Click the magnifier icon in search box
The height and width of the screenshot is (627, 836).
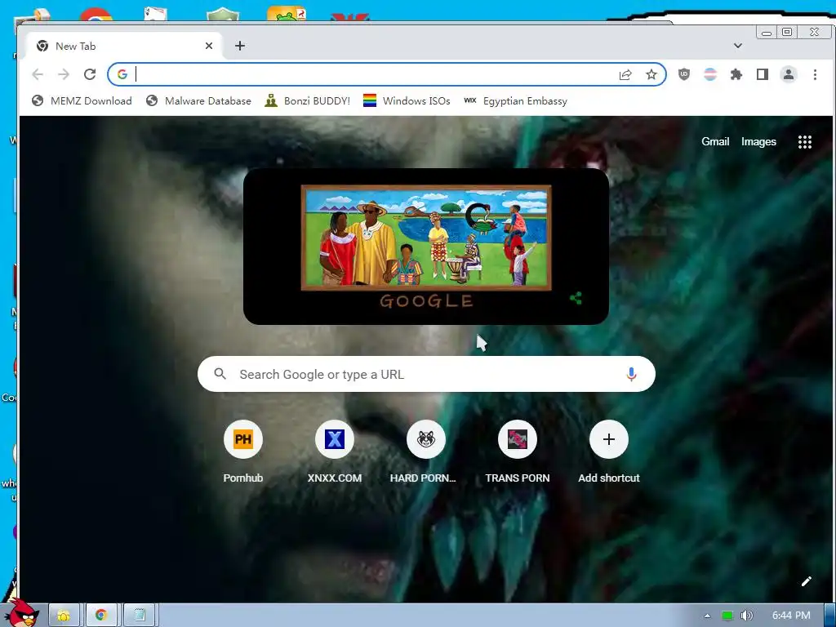[x=220, y=374]
